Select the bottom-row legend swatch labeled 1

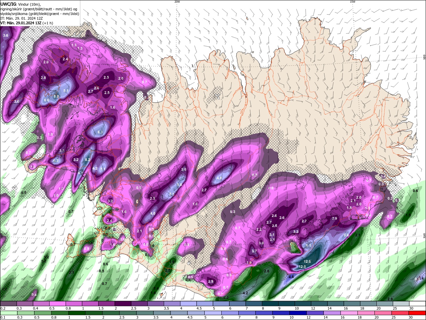(78, 313)
